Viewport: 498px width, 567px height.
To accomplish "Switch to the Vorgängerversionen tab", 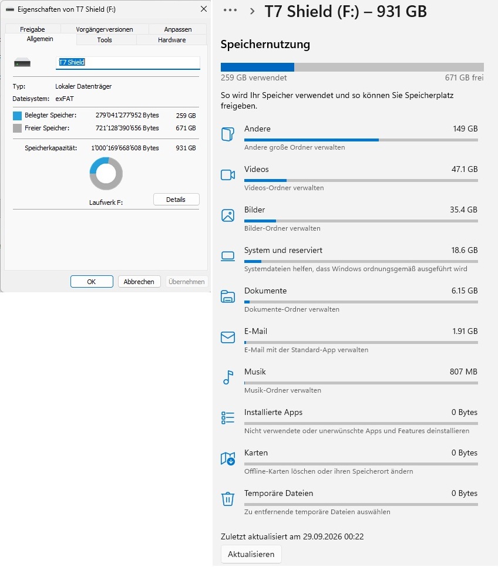I will [x=104, y=29].
